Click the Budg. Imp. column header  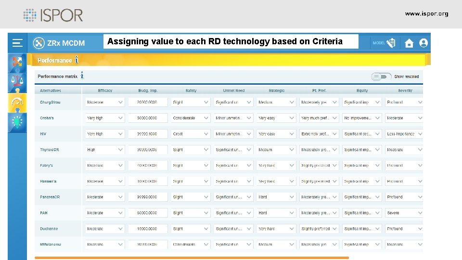[x=148, y=91]
